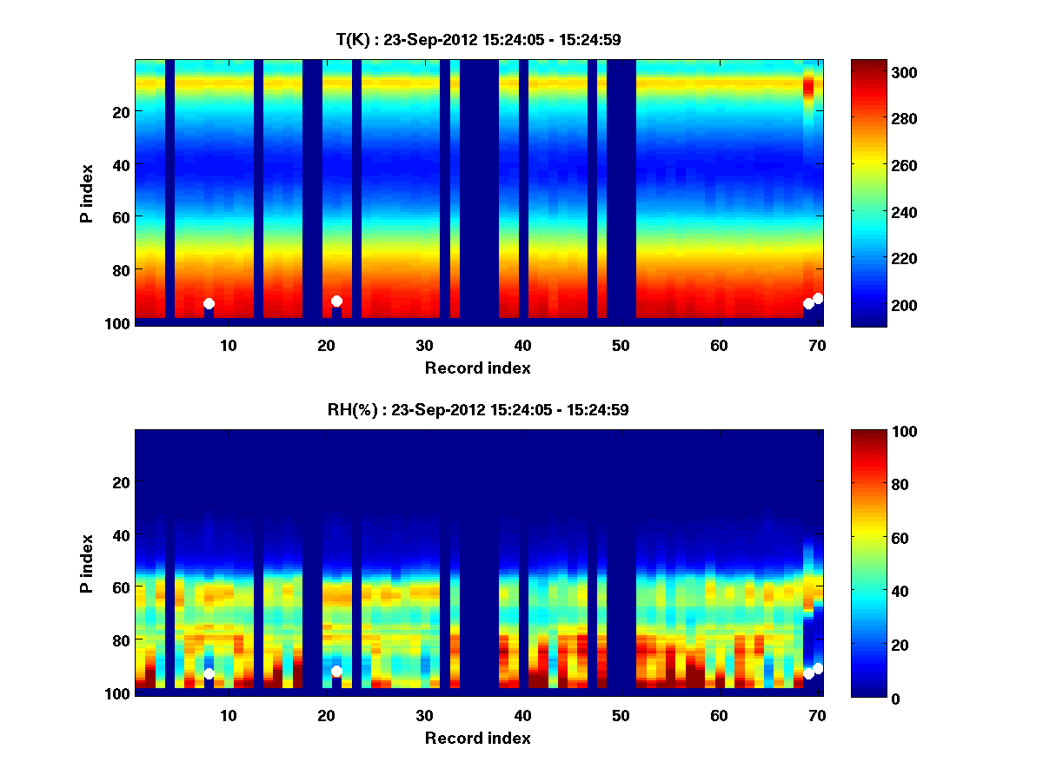The image size is (1043, 782).
Task: Click the wide missing-data band near record 35 in temperature plot
Action: [x=479, y=191]
